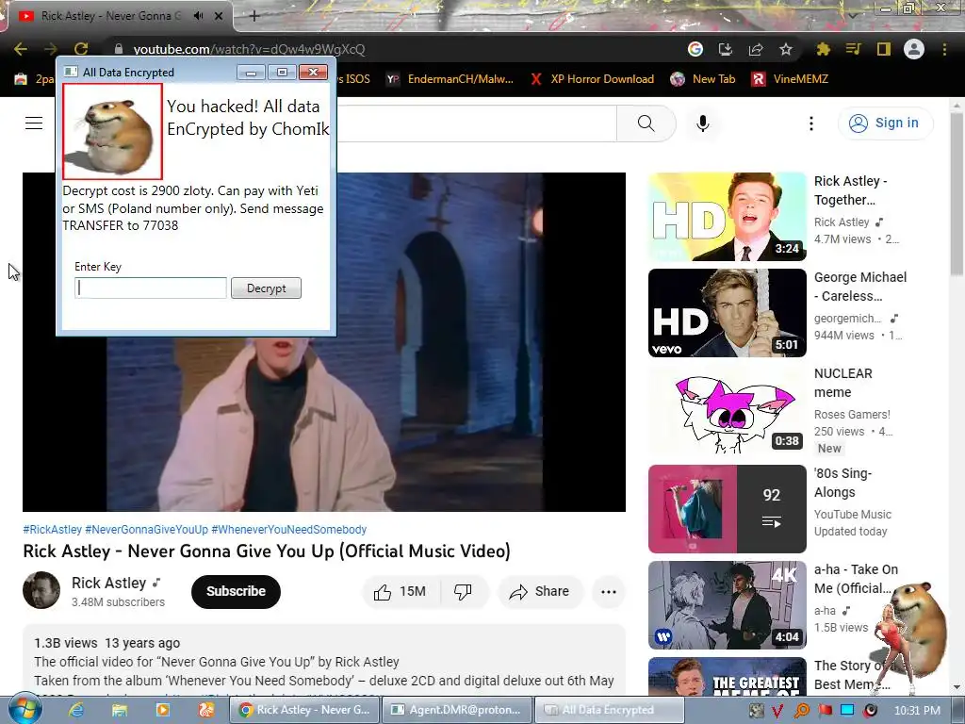Open NUCLEAR meme video thumbnail
This screenshot has width=965, height=724.
coord(727,409)
